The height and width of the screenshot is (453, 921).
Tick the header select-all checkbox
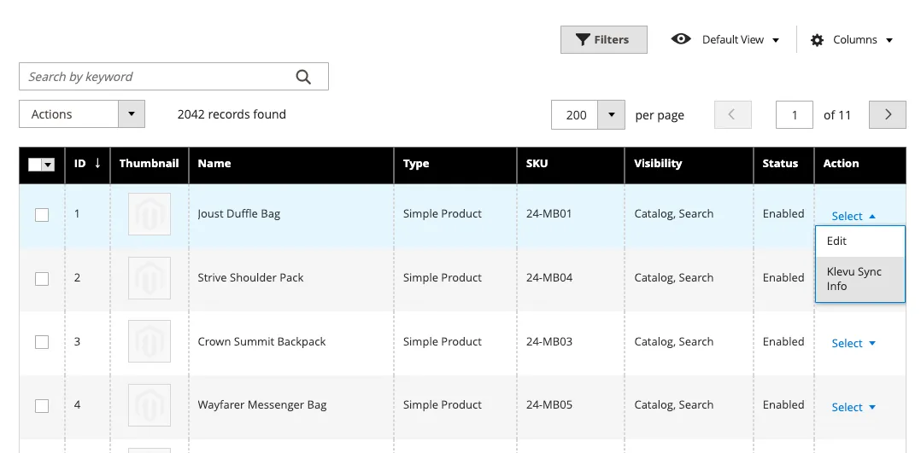tap(35, 165)
